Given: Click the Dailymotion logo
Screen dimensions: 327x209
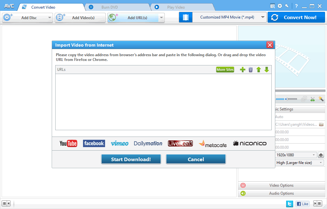Looking at the screenshot, I should click(x=148, y=143).
